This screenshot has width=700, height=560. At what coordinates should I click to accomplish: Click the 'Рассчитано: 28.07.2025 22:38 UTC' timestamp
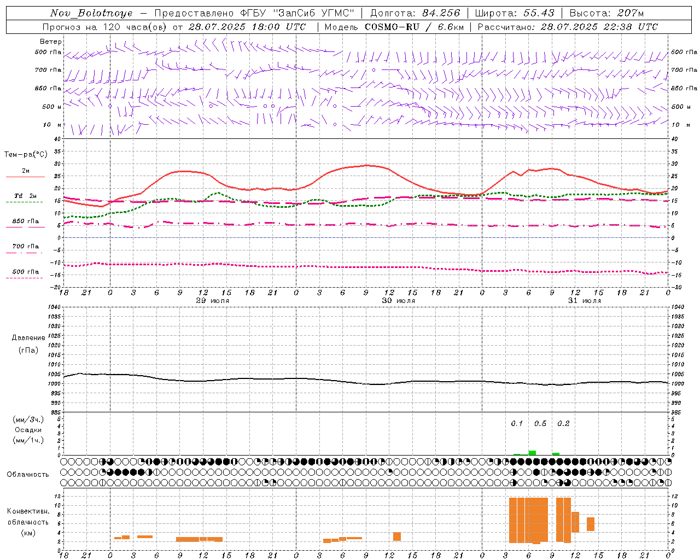coord(568,27)
